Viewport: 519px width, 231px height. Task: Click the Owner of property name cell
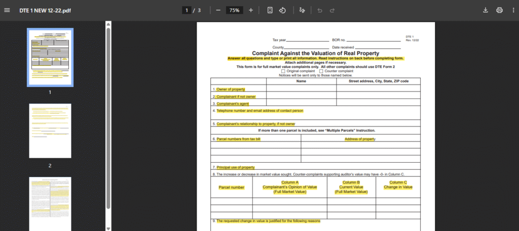coord(301,88)
